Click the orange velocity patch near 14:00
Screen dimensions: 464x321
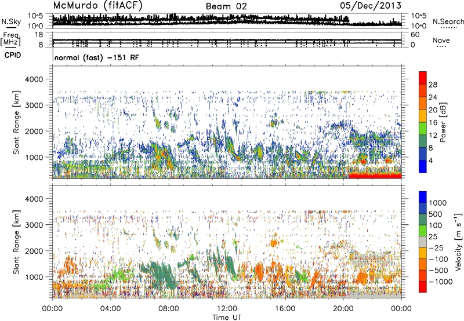(259, 272)
